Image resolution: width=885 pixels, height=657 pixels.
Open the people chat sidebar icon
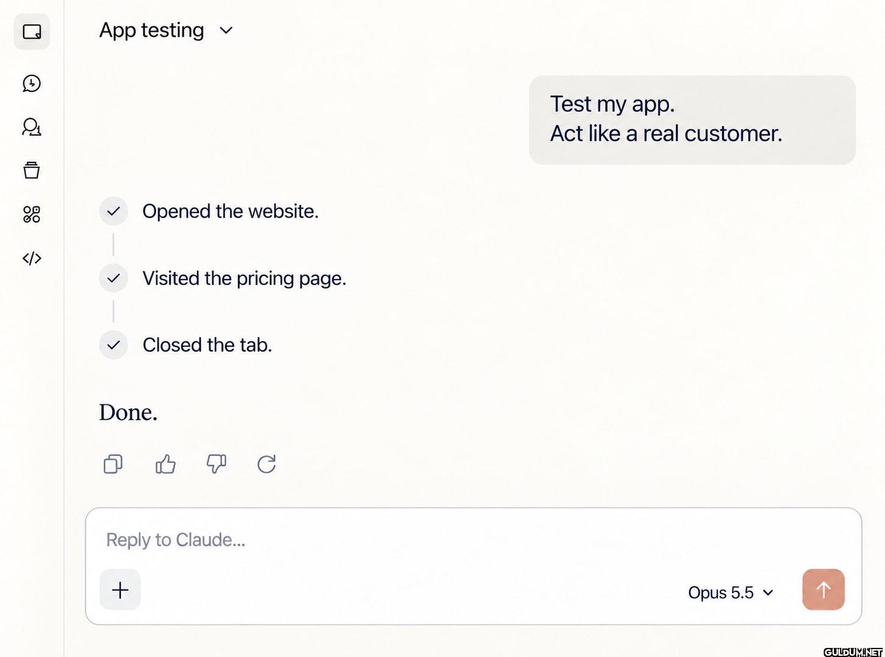click(x=32, y=127)
